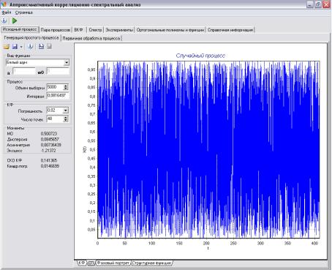Click the Квадр.погр. label
The image size is (332, 270).
[17, 166]
